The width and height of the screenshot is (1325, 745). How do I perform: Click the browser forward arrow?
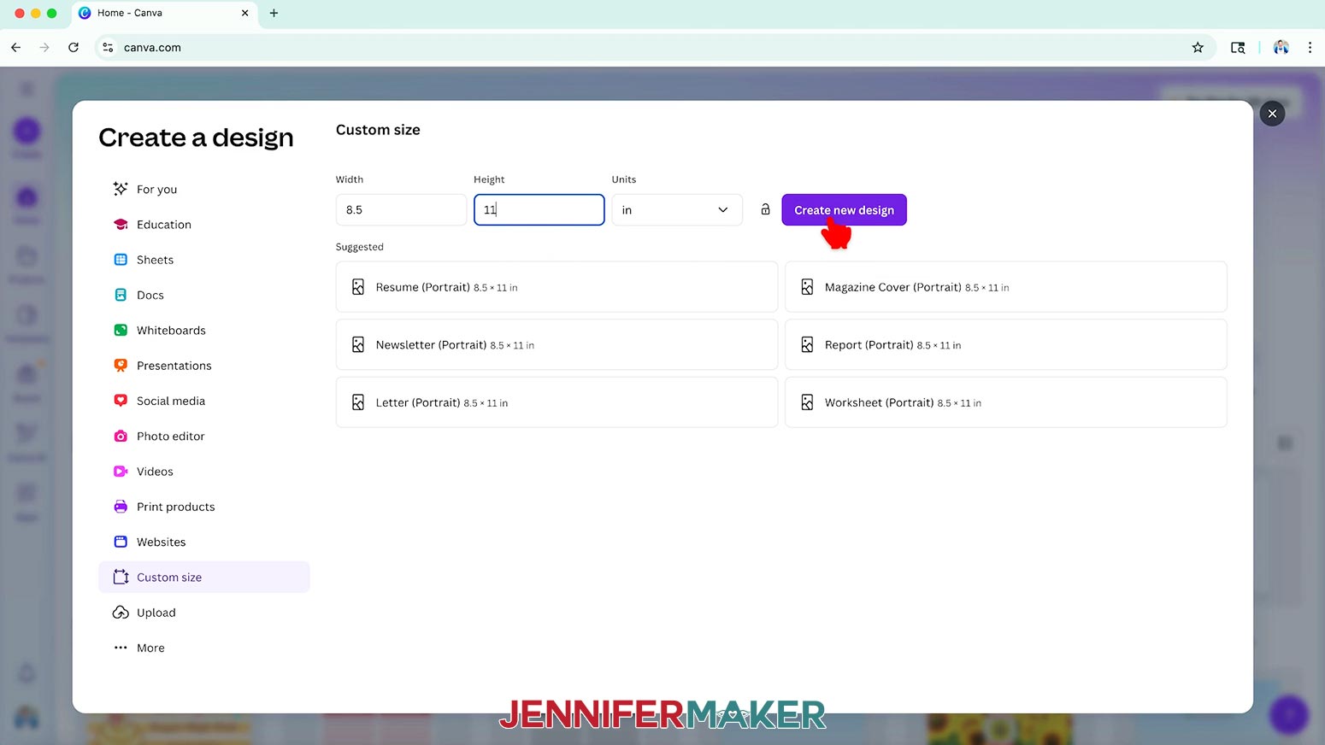pyautogui.click(x=44, y=48)
